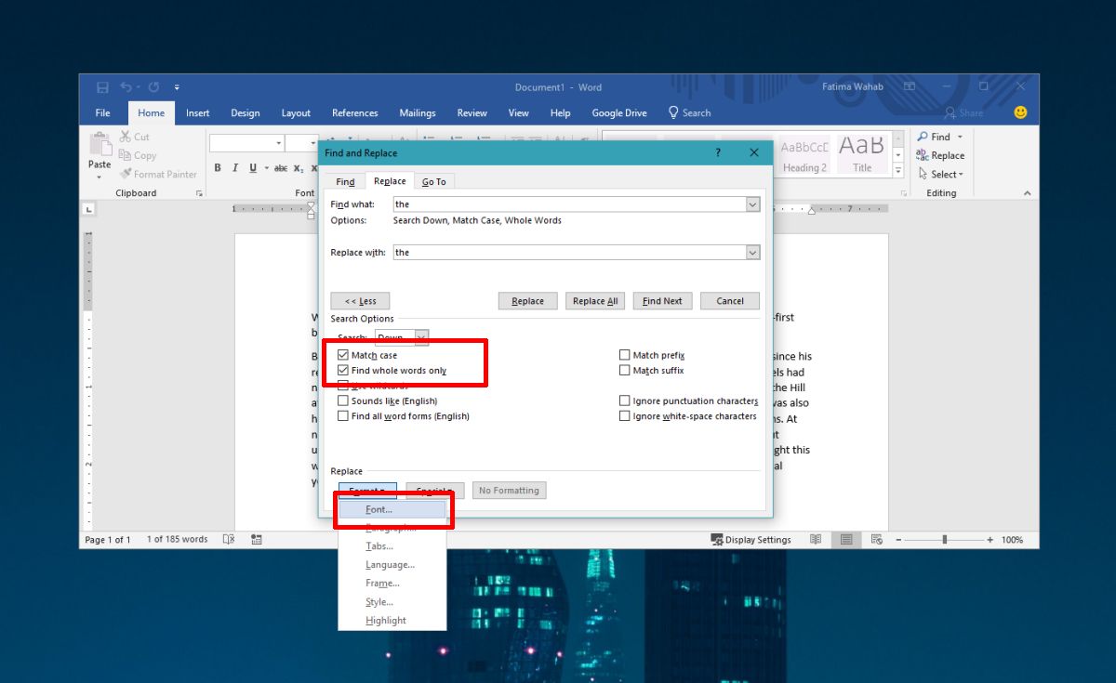
Task: Choose Tabs... from the Format menu
Action: 392,546
